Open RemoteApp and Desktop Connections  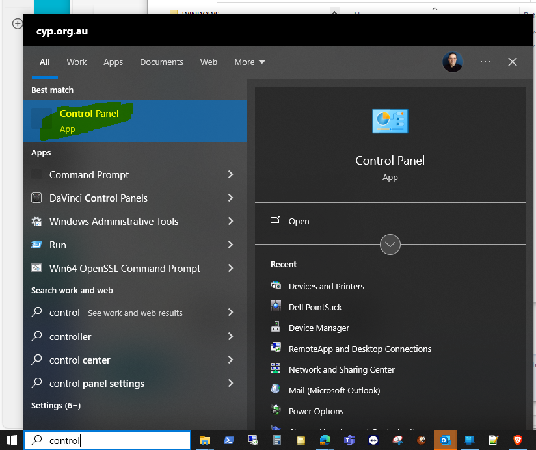pos(360,349)
